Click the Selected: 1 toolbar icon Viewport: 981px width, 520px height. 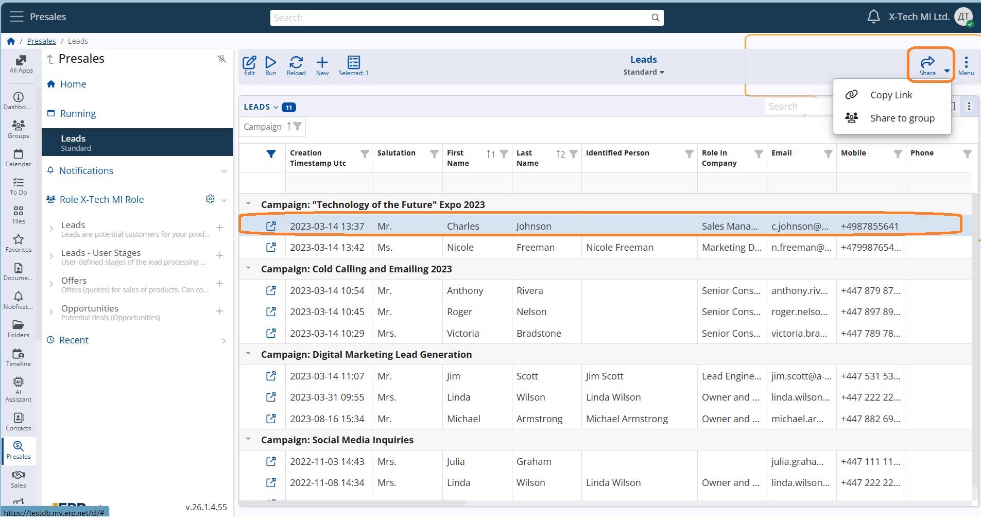pyautogui.click(x=354, y=66)
